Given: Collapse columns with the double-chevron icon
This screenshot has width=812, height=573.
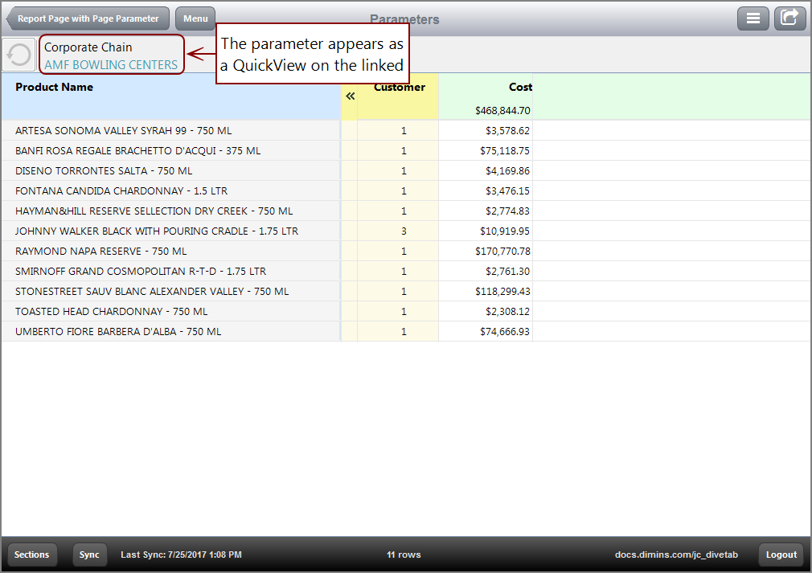Looking at the screenshot, I should (350, 95).
